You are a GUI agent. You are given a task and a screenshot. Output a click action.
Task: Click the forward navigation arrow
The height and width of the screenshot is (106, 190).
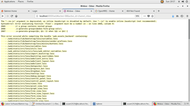7,16
